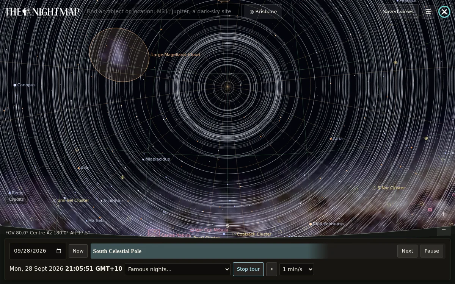
Task: Select the Large Magellanic Cloud circle
Action: tap(119, 55)
